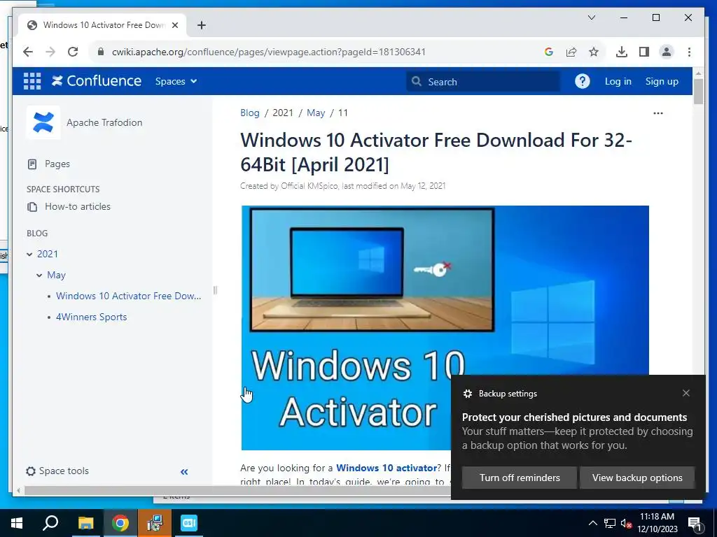The image size is (717, 537).
Task: Open Apache Trafodion space link
Action: coord(104,122)
